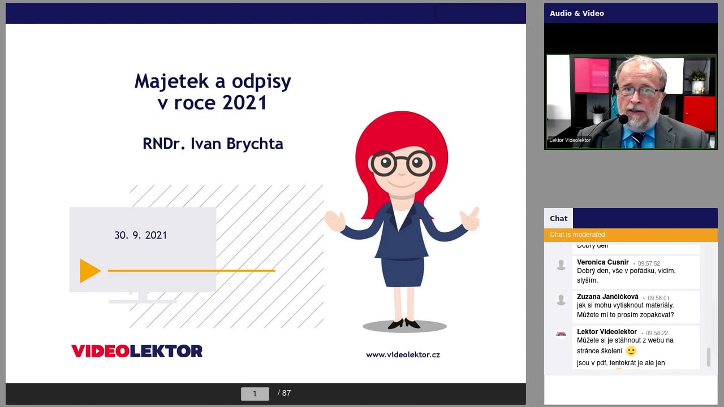Image resolution: width=724 pixels, height=407 pixels.
Task: Click Veronica Cusnir's avatar icon
Action: pyautogui.click(x=561, y=265)
